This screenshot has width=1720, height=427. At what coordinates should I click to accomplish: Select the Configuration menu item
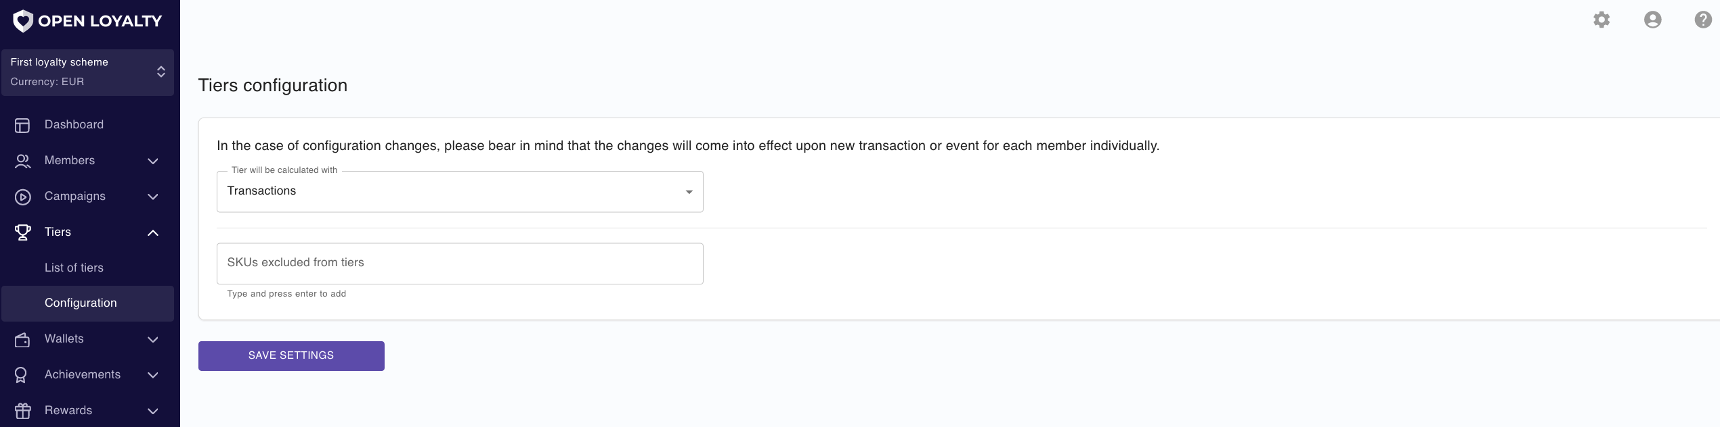87,303
